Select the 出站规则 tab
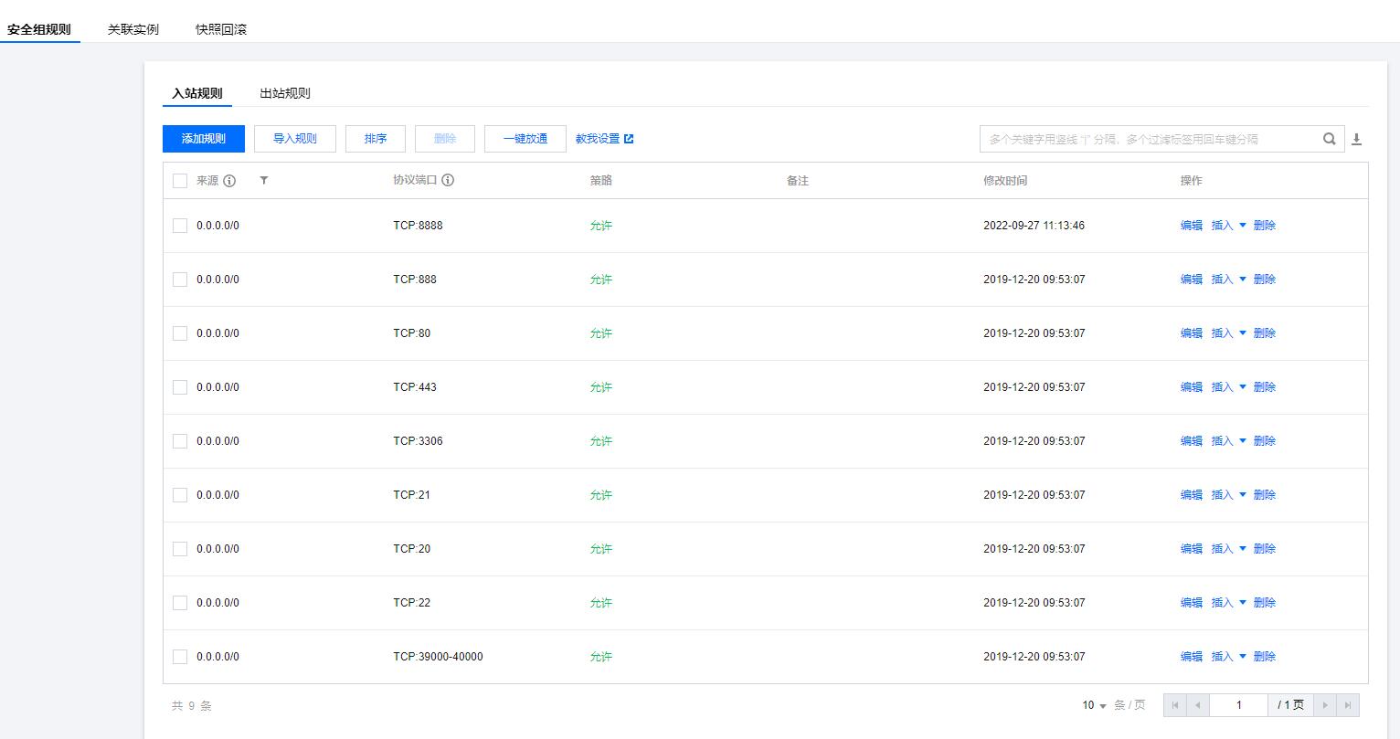This screenshot has height=739, width=1400. click(285, 93)
